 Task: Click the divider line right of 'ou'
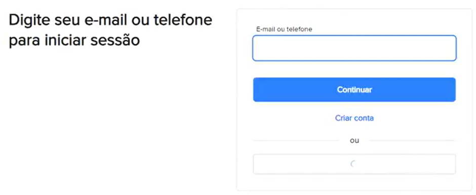tap(413, 141)
